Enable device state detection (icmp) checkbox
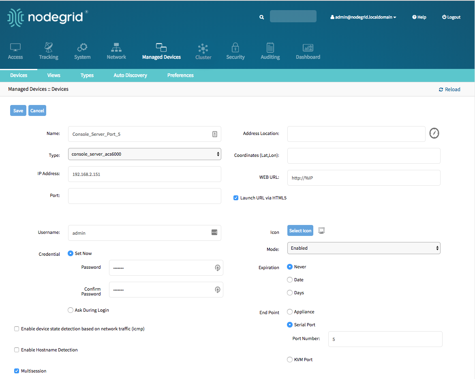 (x=17, y=329)
